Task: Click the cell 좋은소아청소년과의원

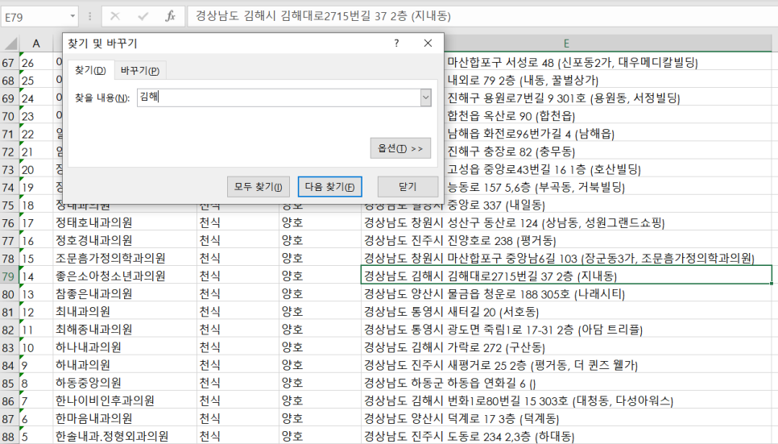Action: point(125,276)
